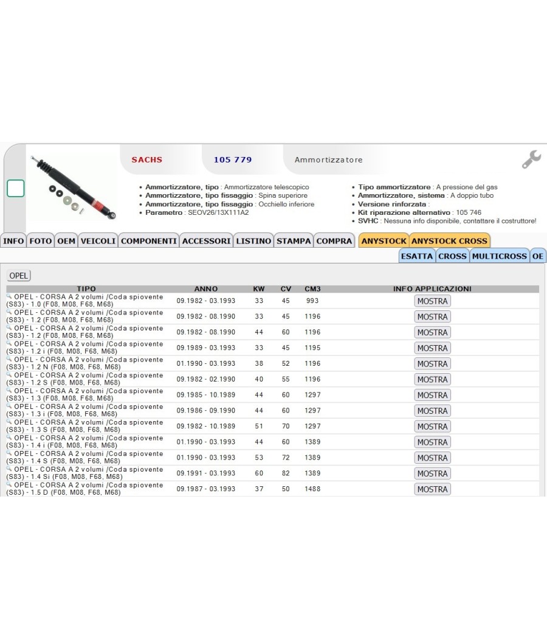Screen dimensions: 547x639
Task: Click MOSTRA for the Corsa 1.2 S row
Action: pyautogui.click(x=432, y=379)
